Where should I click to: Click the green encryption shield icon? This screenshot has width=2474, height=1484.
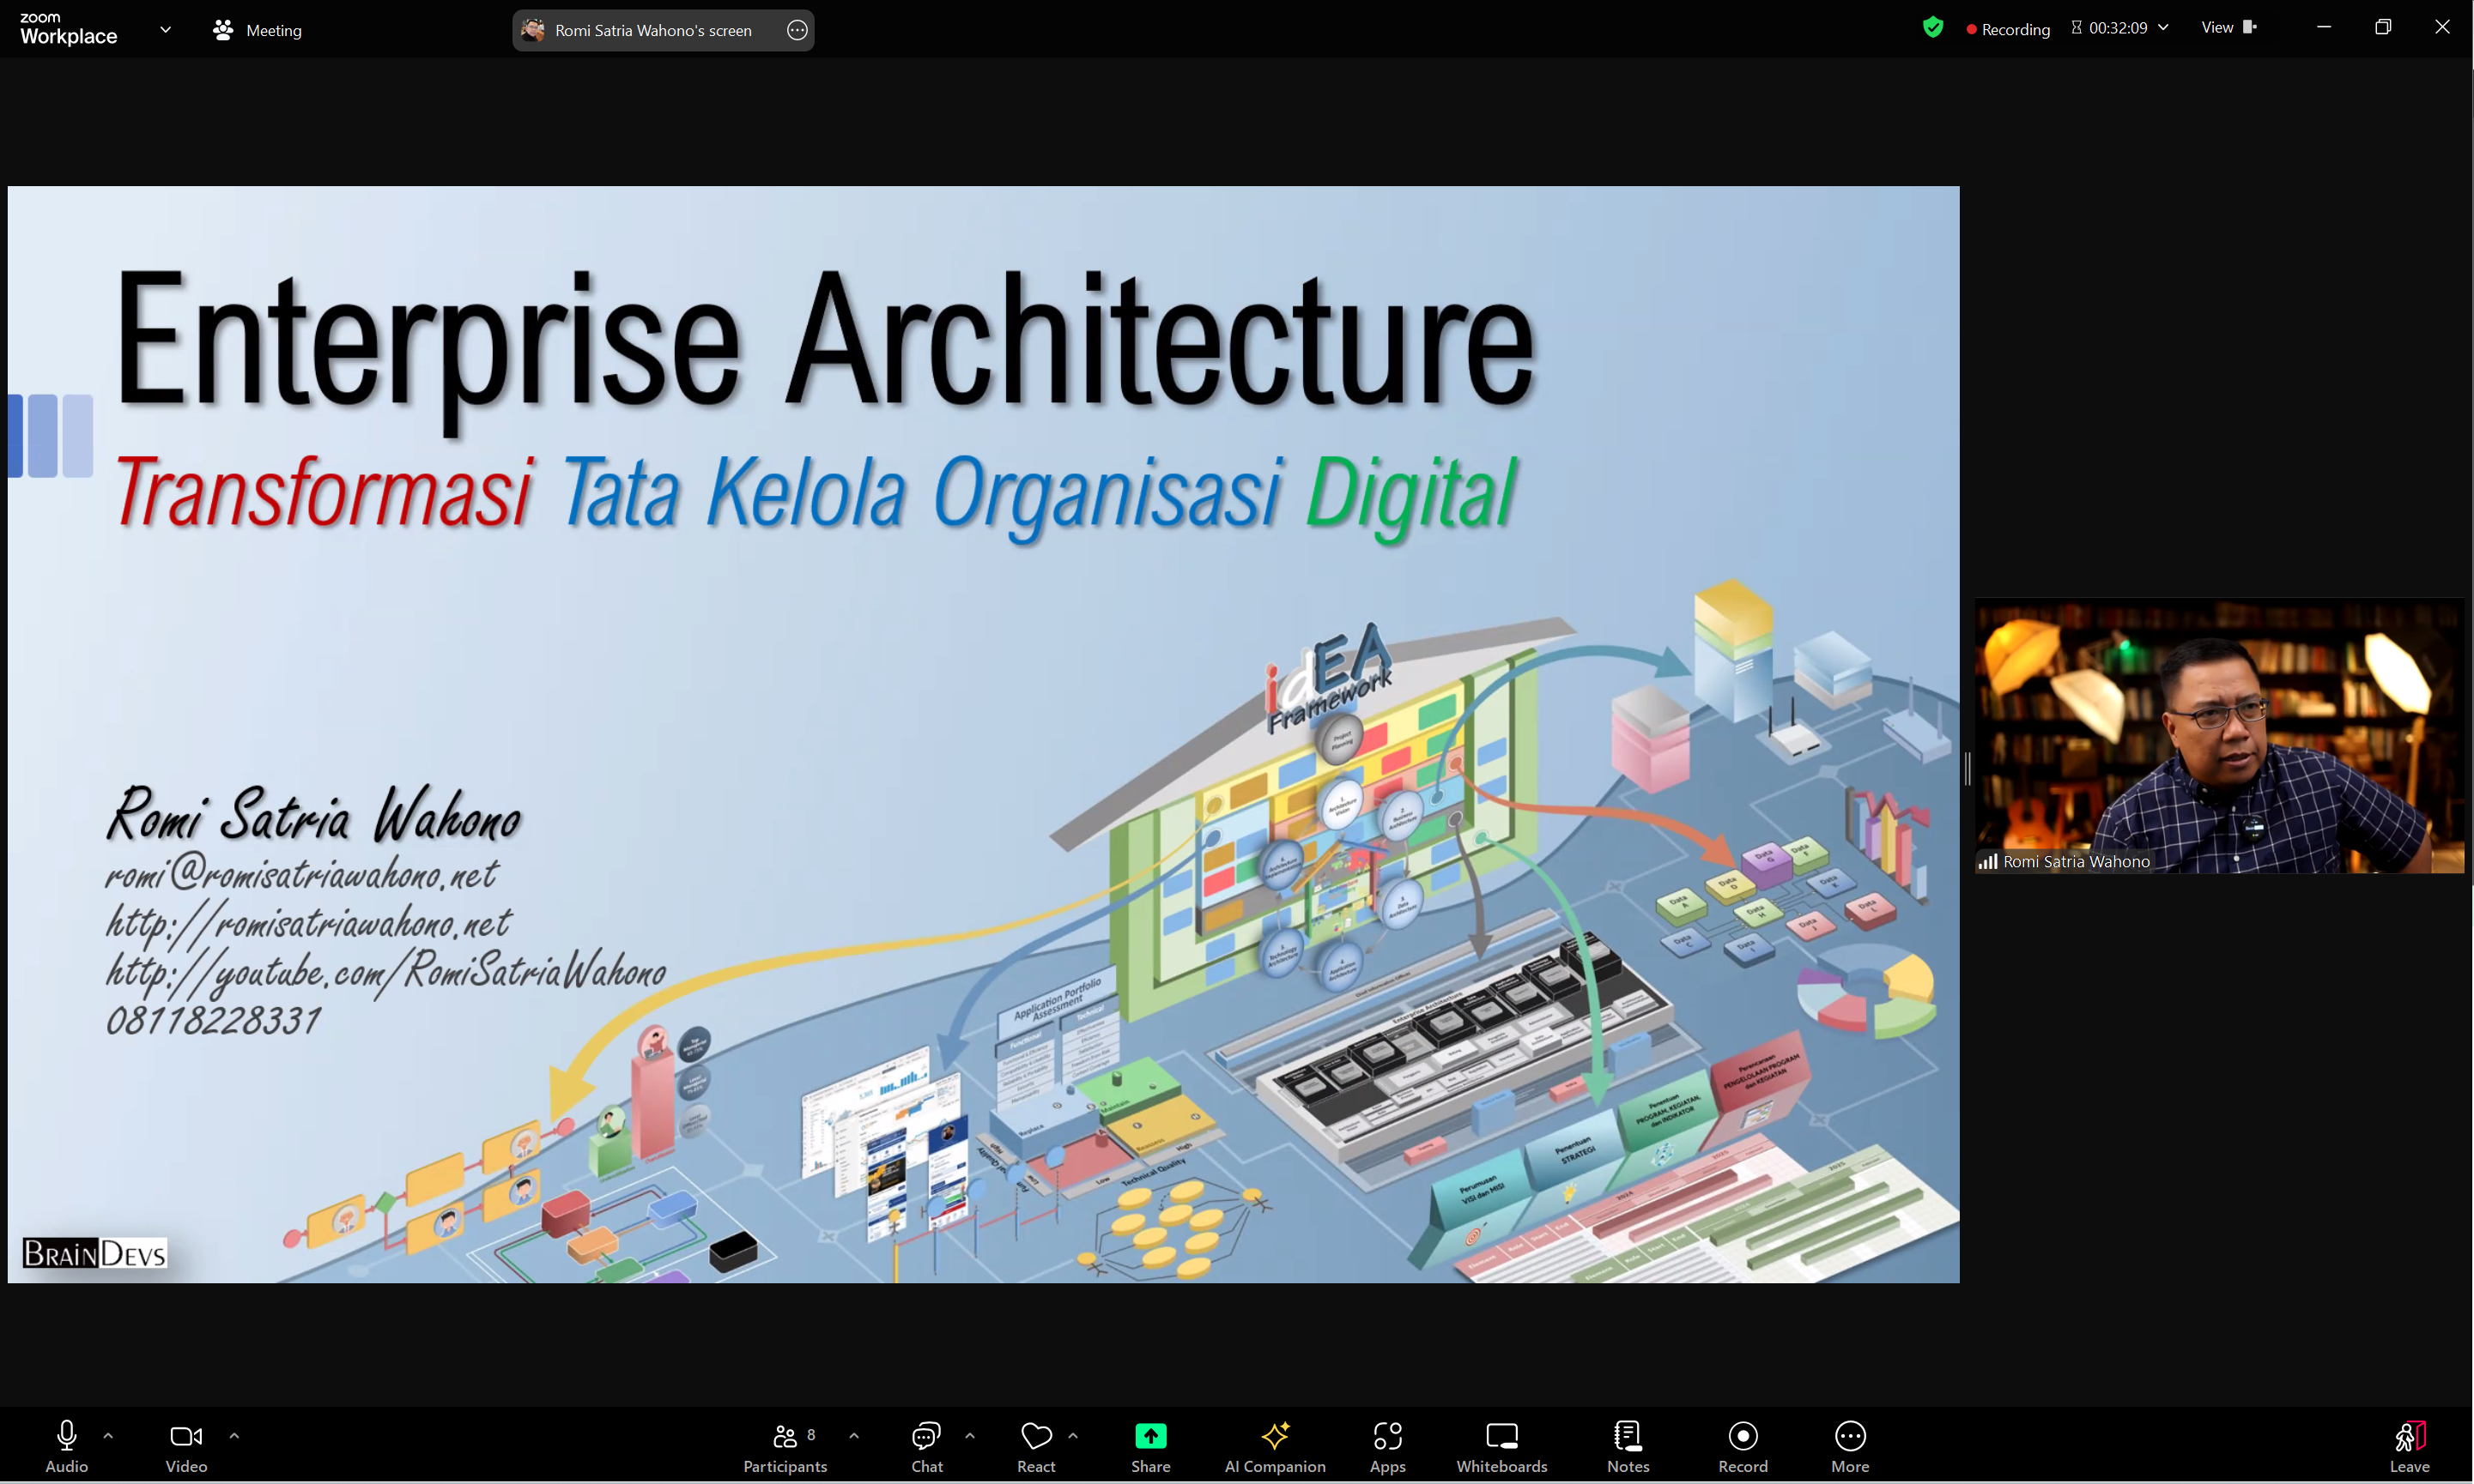pyautogui.click(x=1933, y=28)
